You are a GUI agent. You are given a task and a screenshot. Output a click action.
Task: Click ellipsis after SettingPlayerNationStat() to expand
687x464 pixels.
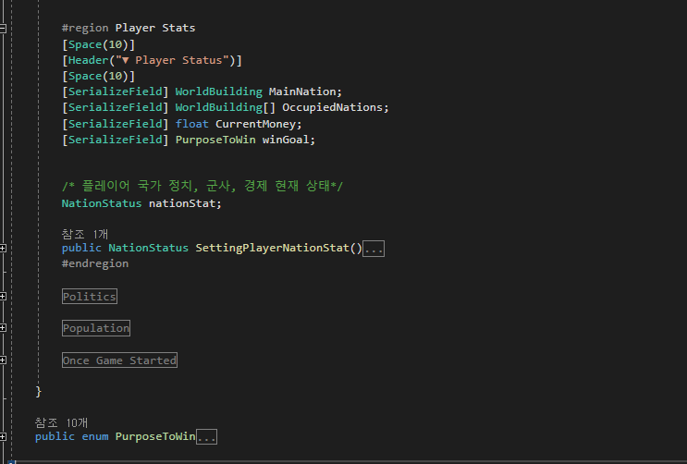(374, 249)
